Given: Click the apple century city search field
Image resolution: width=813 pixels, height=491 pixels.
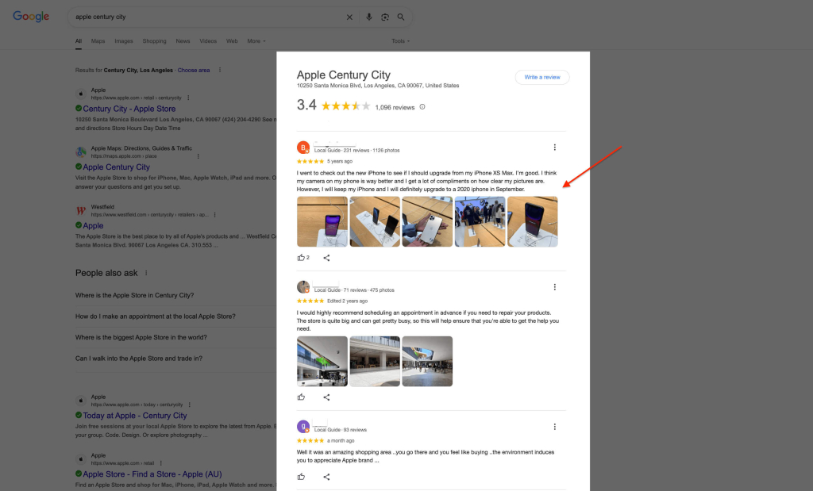Looking at the screenshot, I should 207,17.
